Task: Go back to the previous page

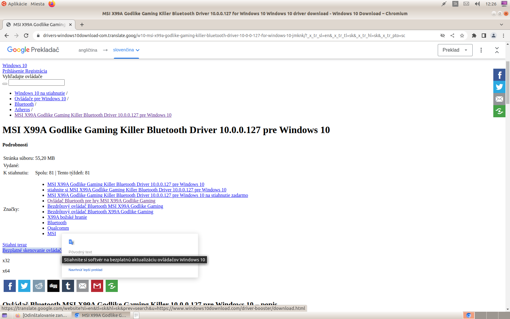Action: [7, 36]
